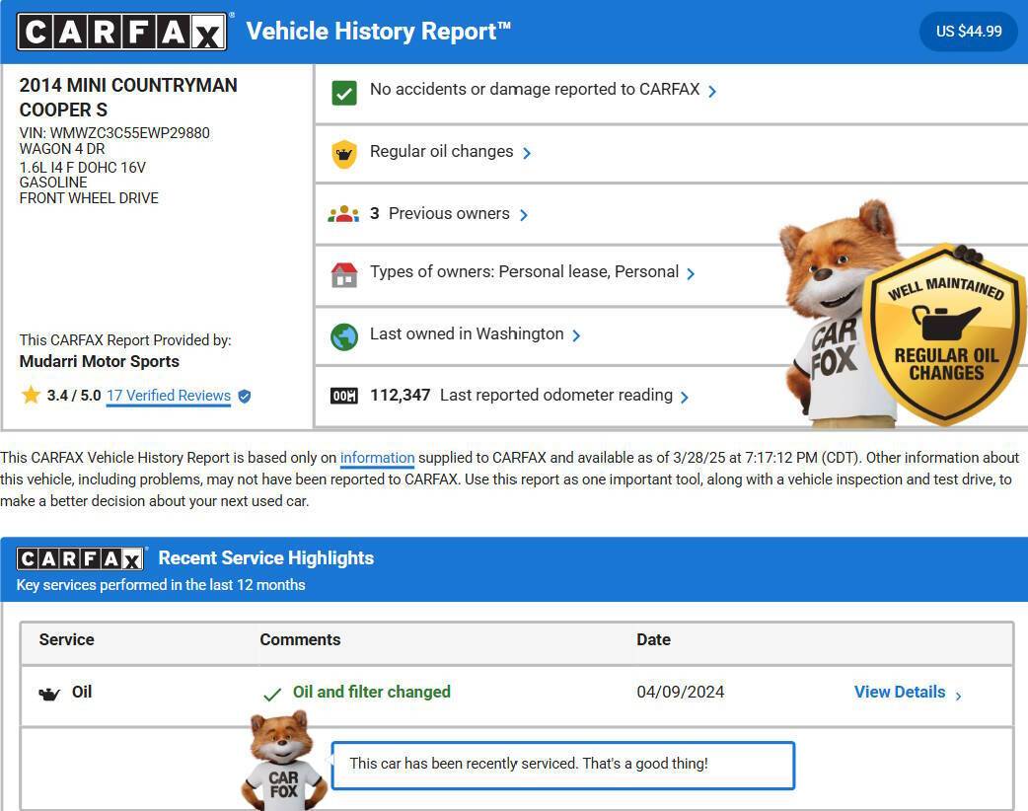
Task: Click the 04/09/2024 service date
Action: pos(680,692)
